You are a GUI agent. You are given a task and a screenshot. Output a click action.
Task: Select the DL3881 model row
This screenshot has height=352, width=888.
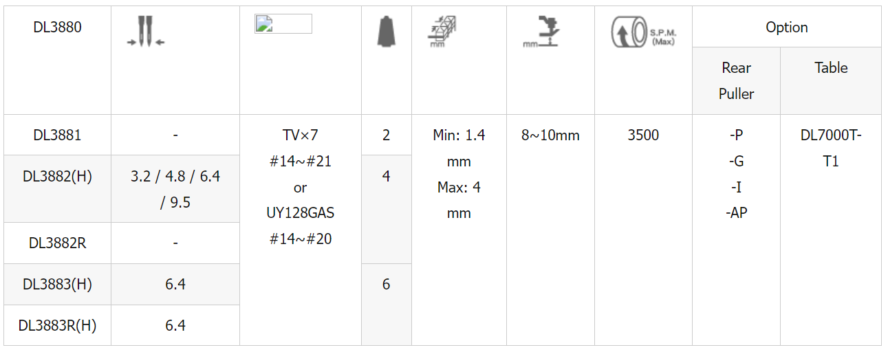58,135
